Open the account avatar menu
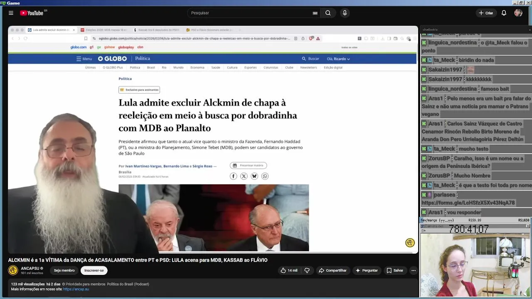The height and width of the screenshot is (299, 532). (518, 13)
